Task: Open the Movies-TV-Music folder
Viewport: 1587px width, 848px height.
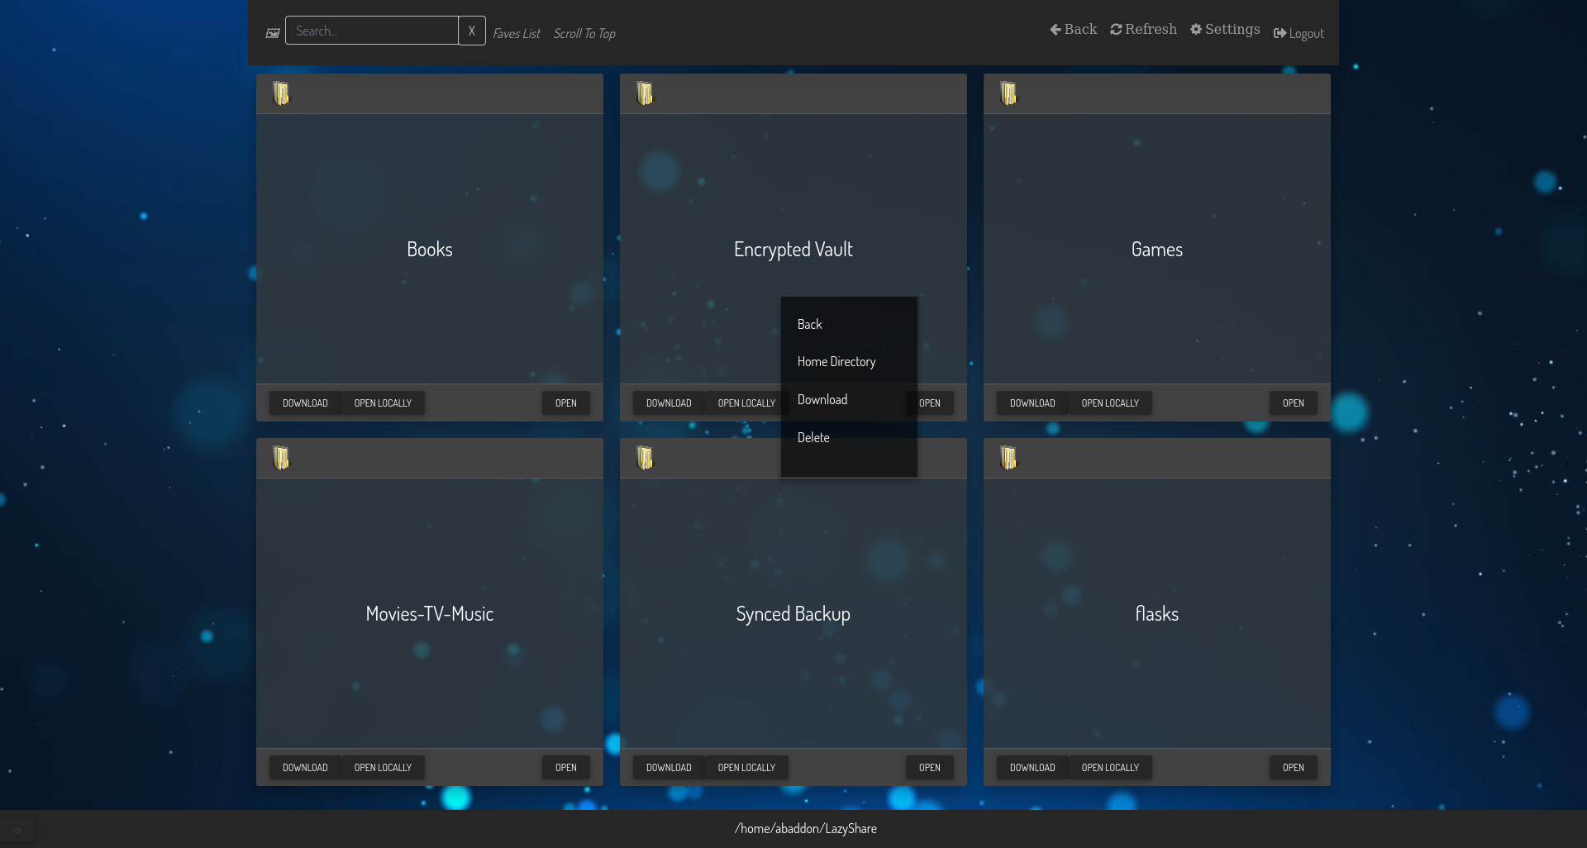Action: coord(566,768)
